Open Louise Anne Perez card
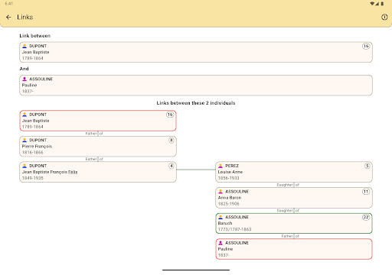Screen dimensions: 392x275 pyautogui.click(x=294, y=172)
